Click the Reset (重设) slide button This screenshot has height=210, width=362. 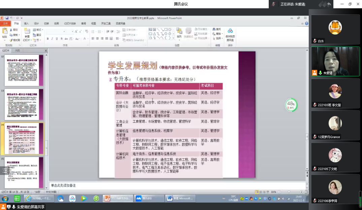coord(38,35)
